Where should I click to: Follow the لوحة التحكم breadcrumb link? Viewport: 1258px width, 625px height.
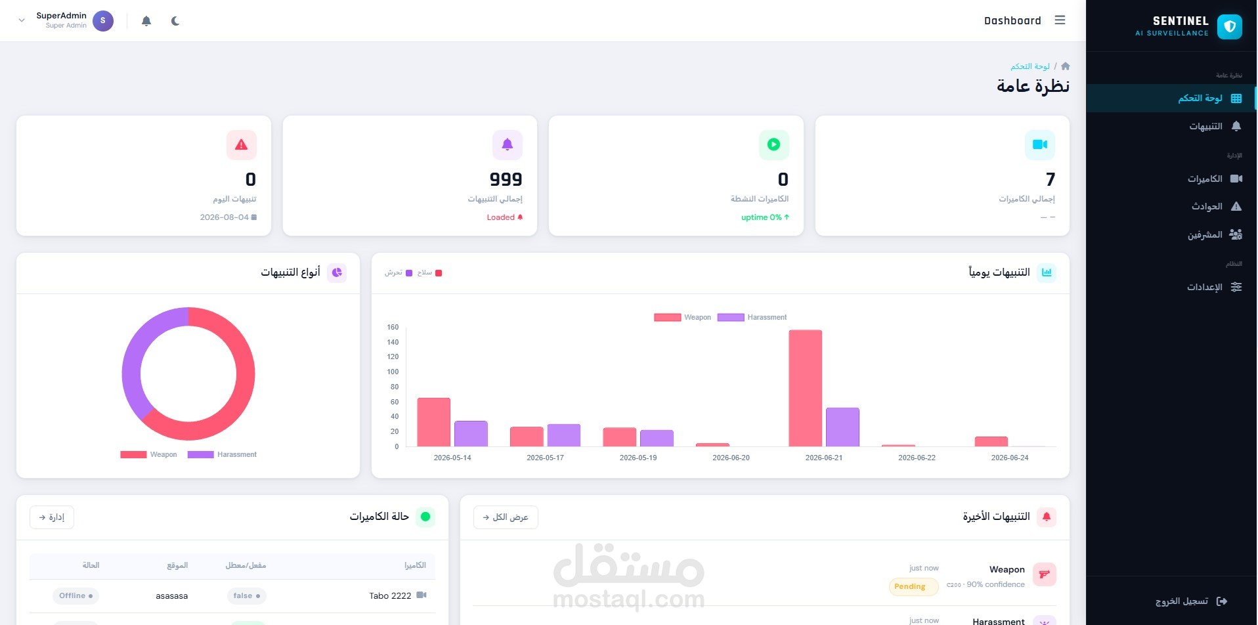tap(1030, 66)
